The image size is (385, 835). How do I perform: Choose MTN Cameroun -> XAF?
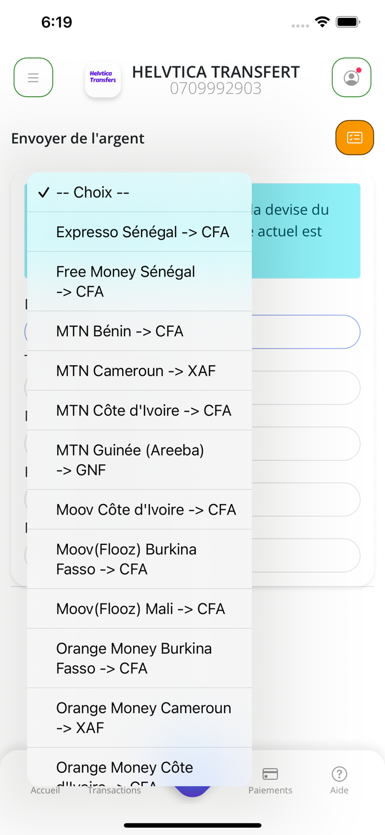pyautogui.click(x=139, y=370)
